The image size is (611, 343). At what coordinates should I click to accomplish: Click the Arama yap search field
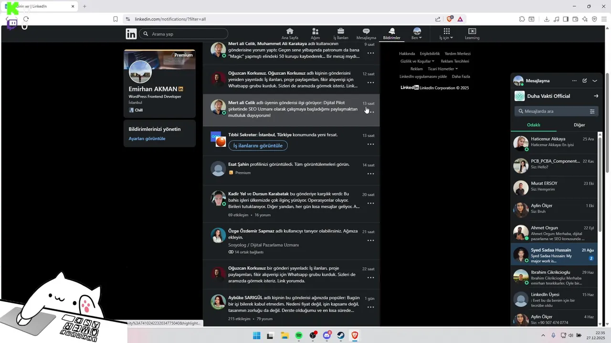click(184, 34)
